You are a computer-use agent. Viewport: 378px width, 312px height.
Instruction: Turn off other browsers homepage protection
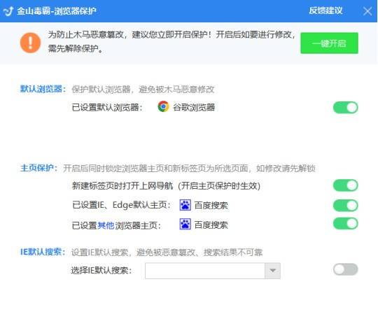tap(346, 224)
